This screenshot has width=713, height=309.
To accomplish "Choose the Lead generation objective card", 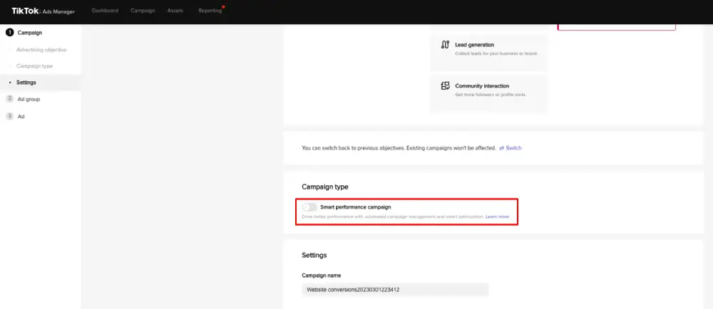I will click(x=489, y=52).
